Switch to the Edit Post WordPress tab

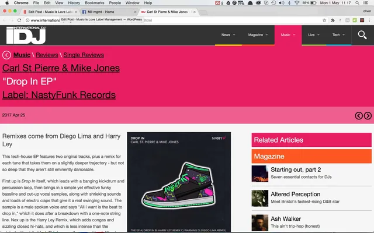click(x=50, y=12)
